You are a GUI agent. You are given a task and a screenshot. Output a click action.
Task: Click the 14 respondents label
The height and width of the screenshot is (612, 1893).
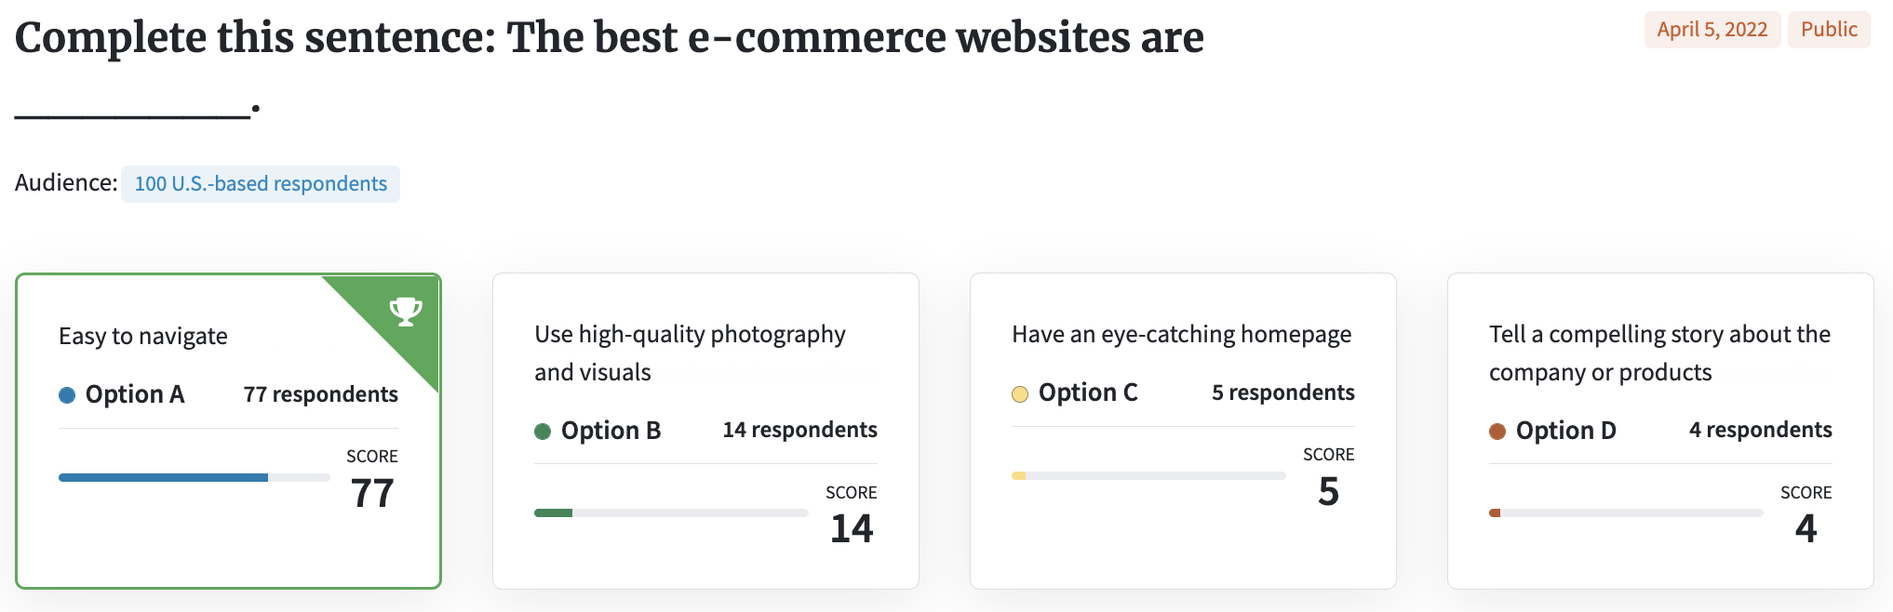800,430
